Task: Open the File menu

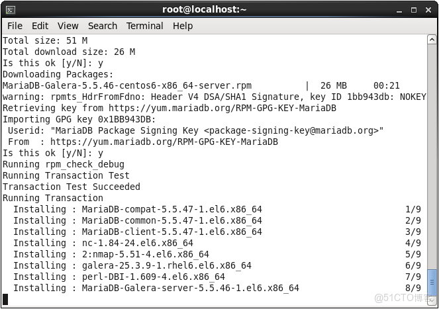Action: coord(15,26)
